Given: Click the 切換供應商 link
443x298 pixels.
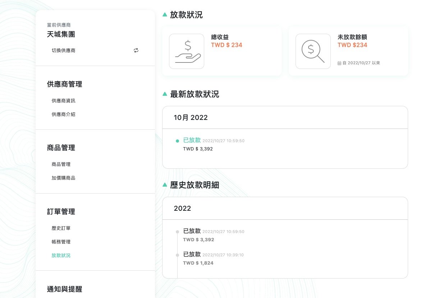Looking at the screenshot, I should tap(63, 51).
